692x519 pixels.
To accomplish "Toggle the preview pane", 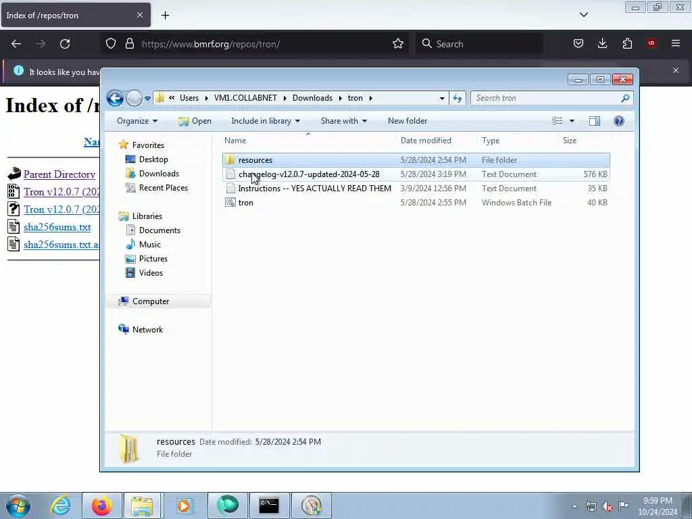I will tap(595, 121).
